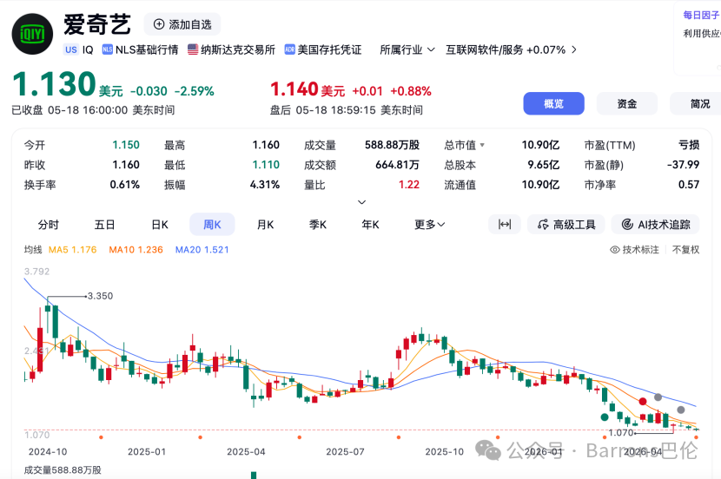Image resolution: width=721 pixels, height=479 pixels.
Task: Click 成交量588.88万股 volume label below chart
Action: [63, 470]
